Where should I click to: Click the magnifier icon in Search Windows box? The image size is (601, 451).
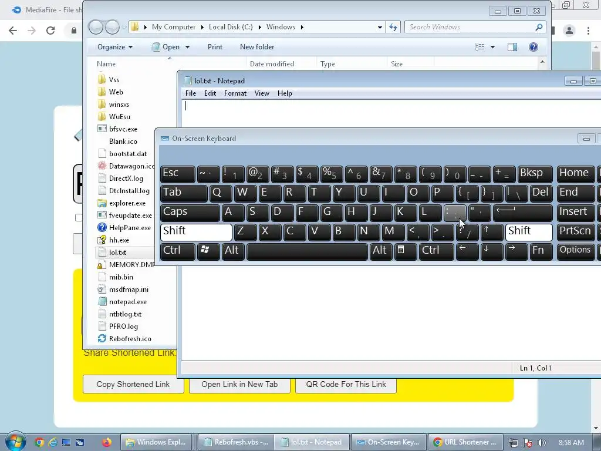(539, 27)
